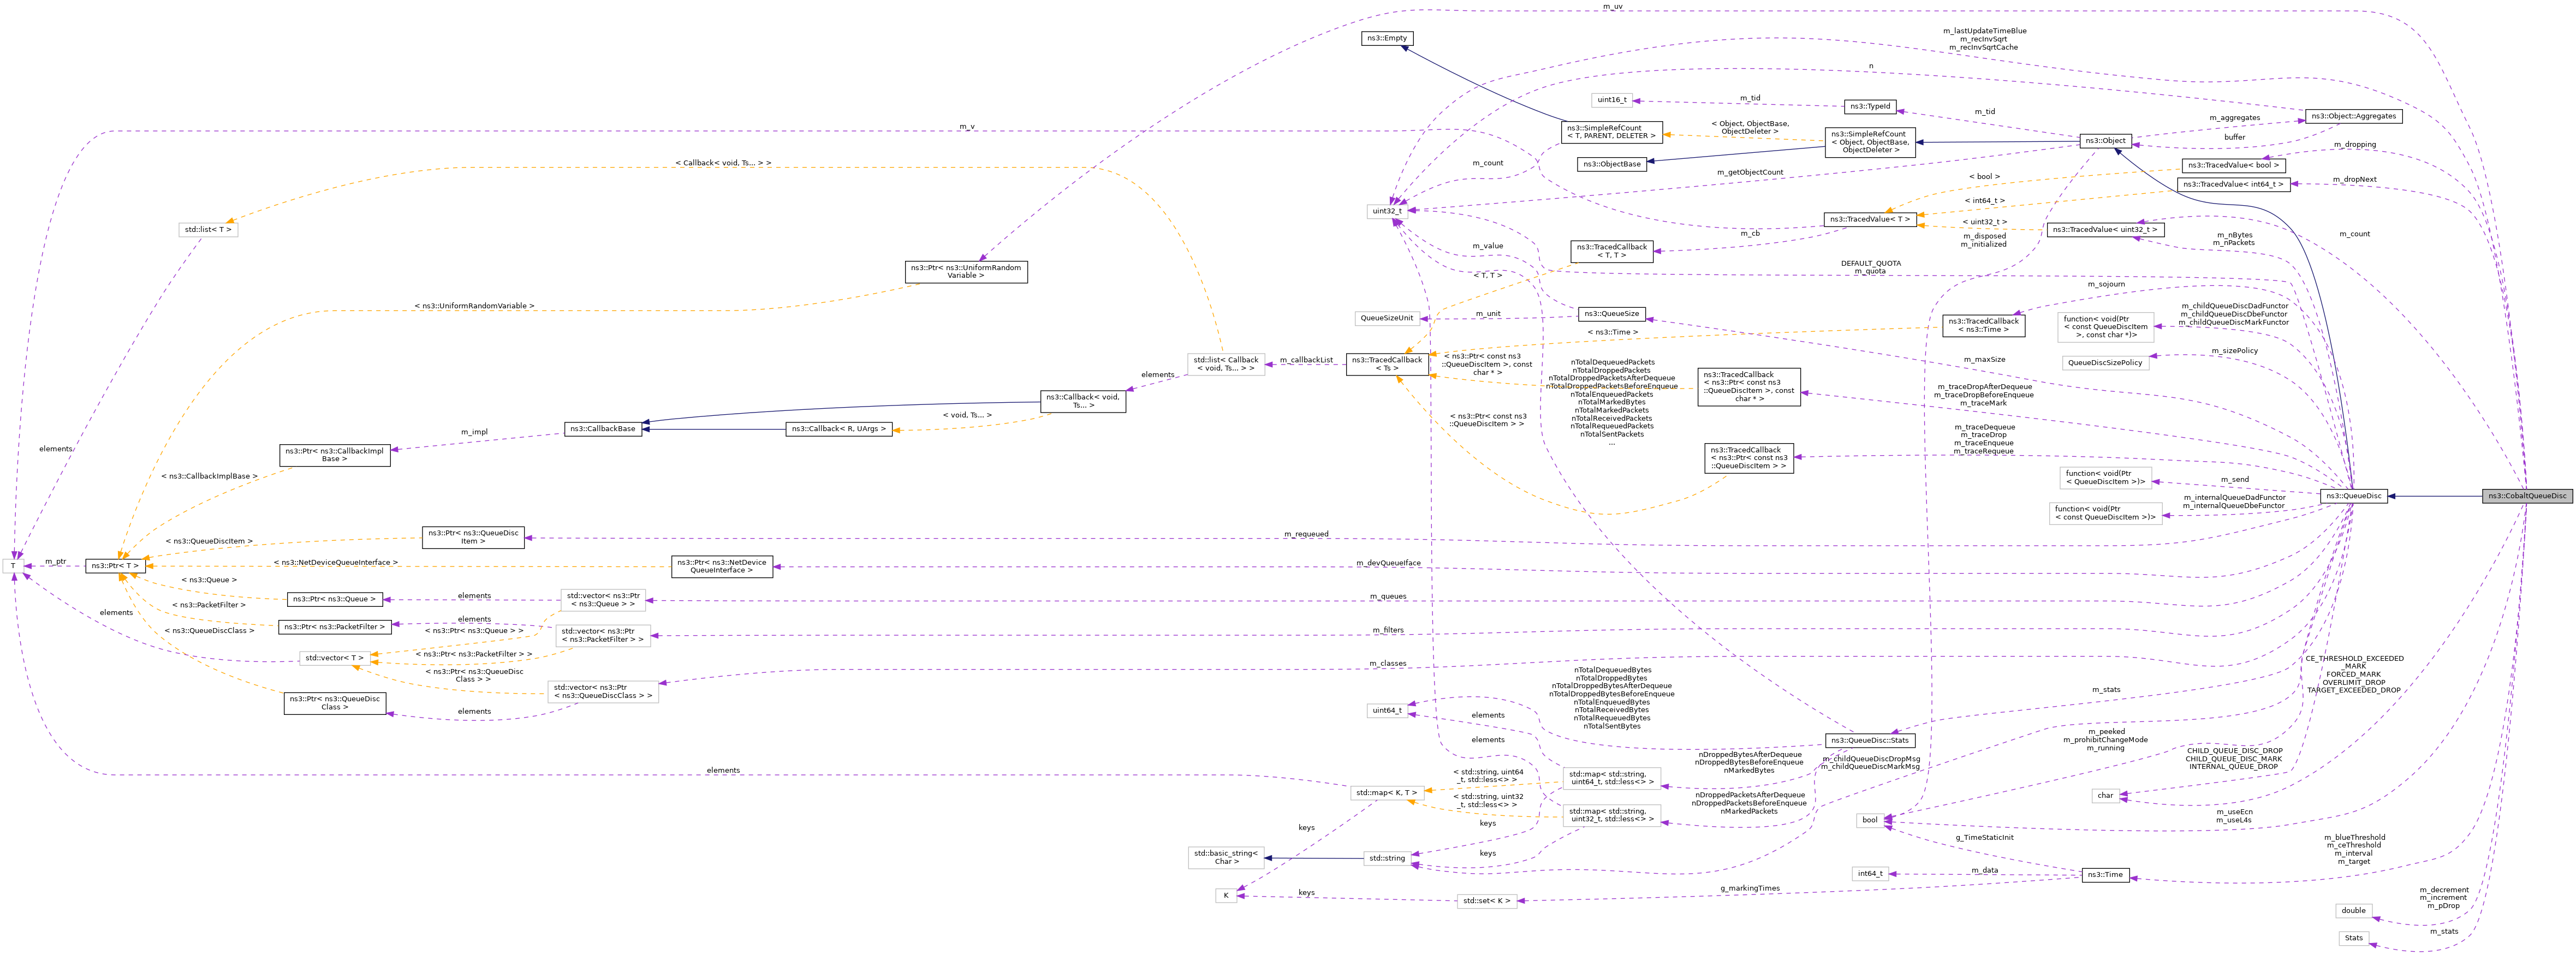Open the ns3::Time class node
The width and height of the screenshot is (2576, 955).
click(x=2105, y=875)
